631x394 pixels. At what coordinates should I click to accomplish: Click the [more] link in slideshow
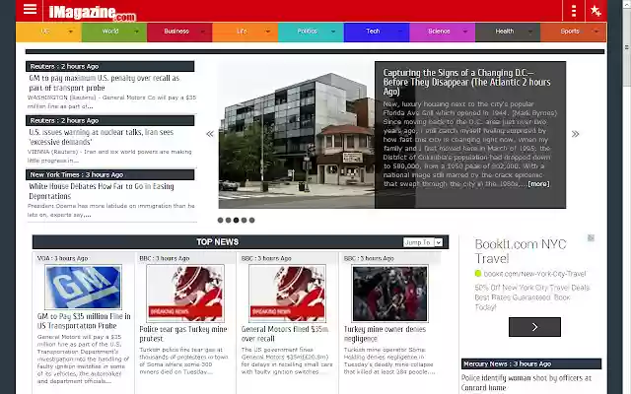click(x=538, y=184)
